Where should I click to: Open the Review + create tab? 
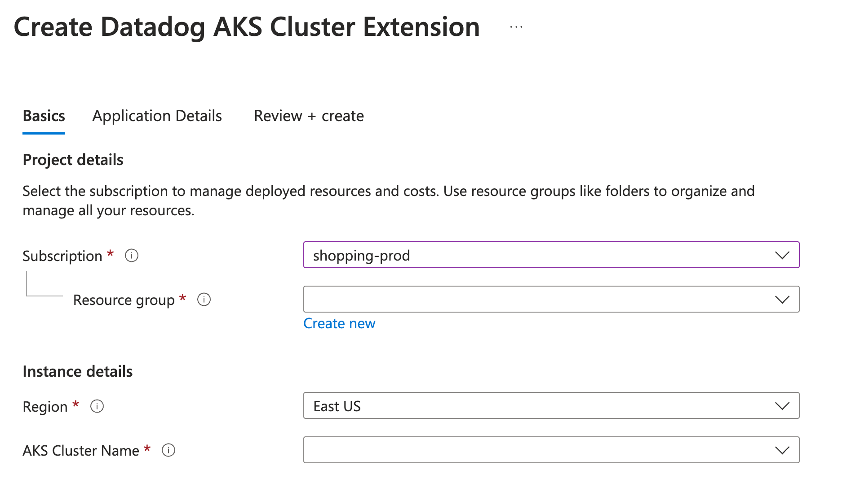pyautogui.click(x=309, y=116)
